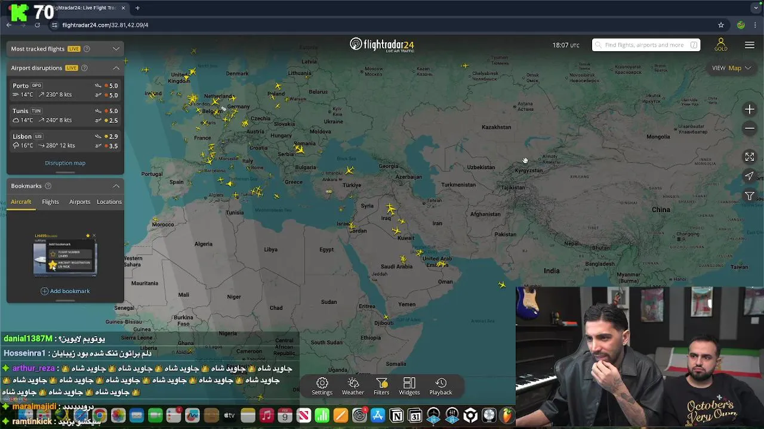
Task: Expand Most tracked flights panel
Action: point(116,49)
